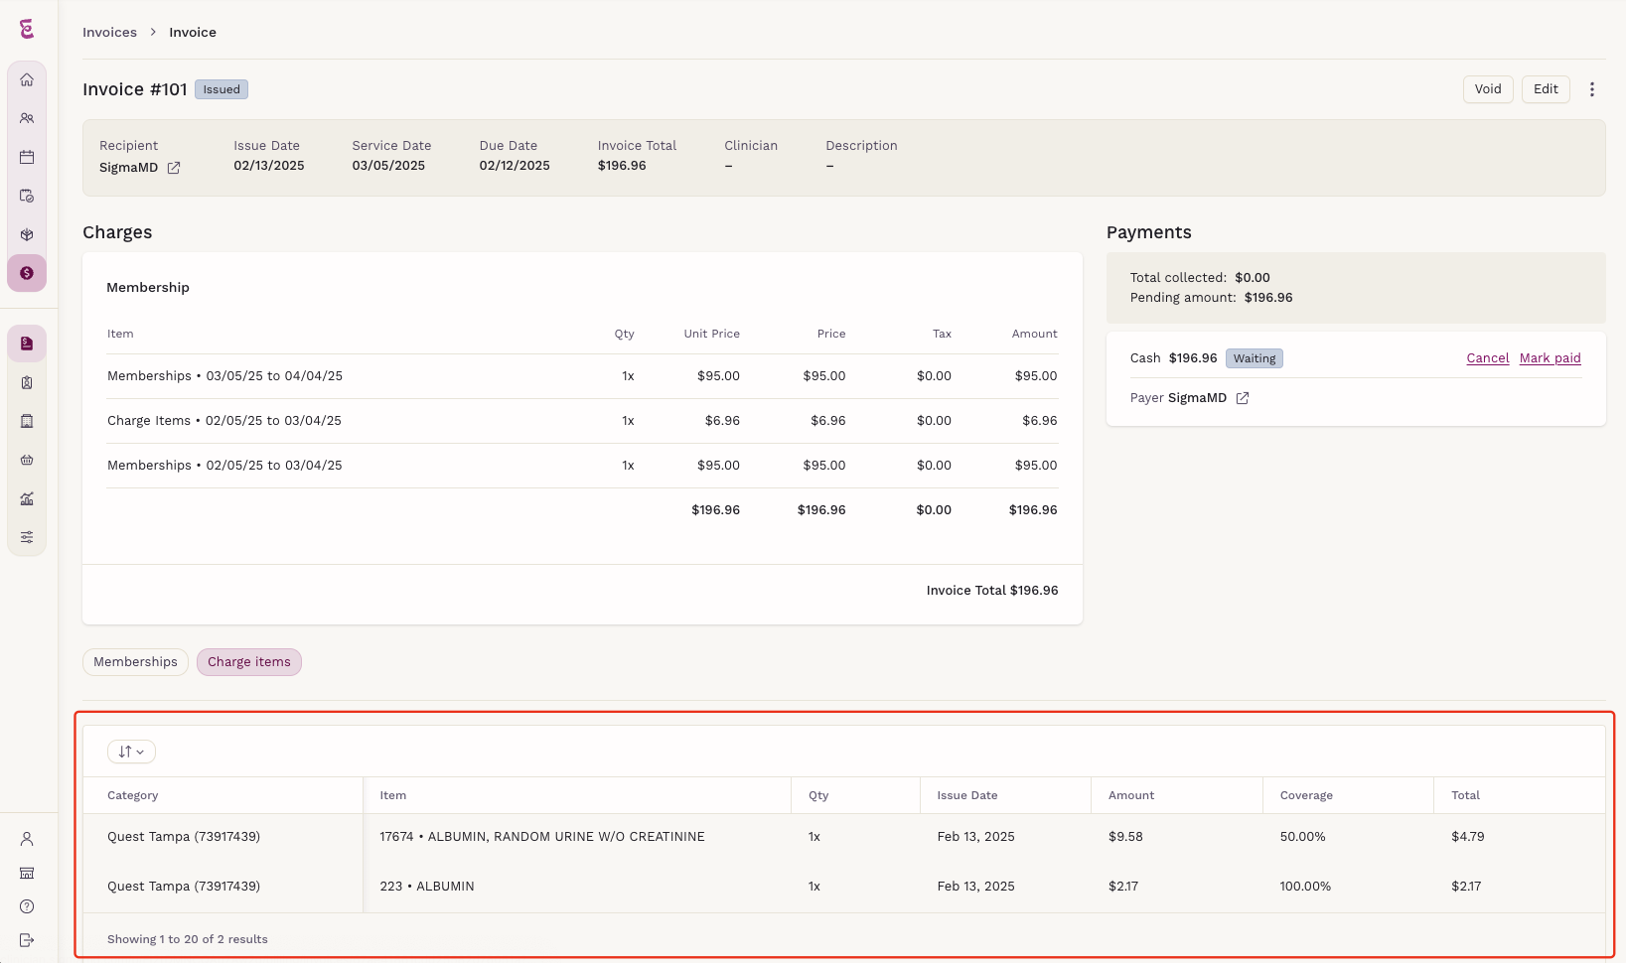Open the user profile icon at bottom
The width and height of the screenshot is (1626, 963).
point(27,839)
